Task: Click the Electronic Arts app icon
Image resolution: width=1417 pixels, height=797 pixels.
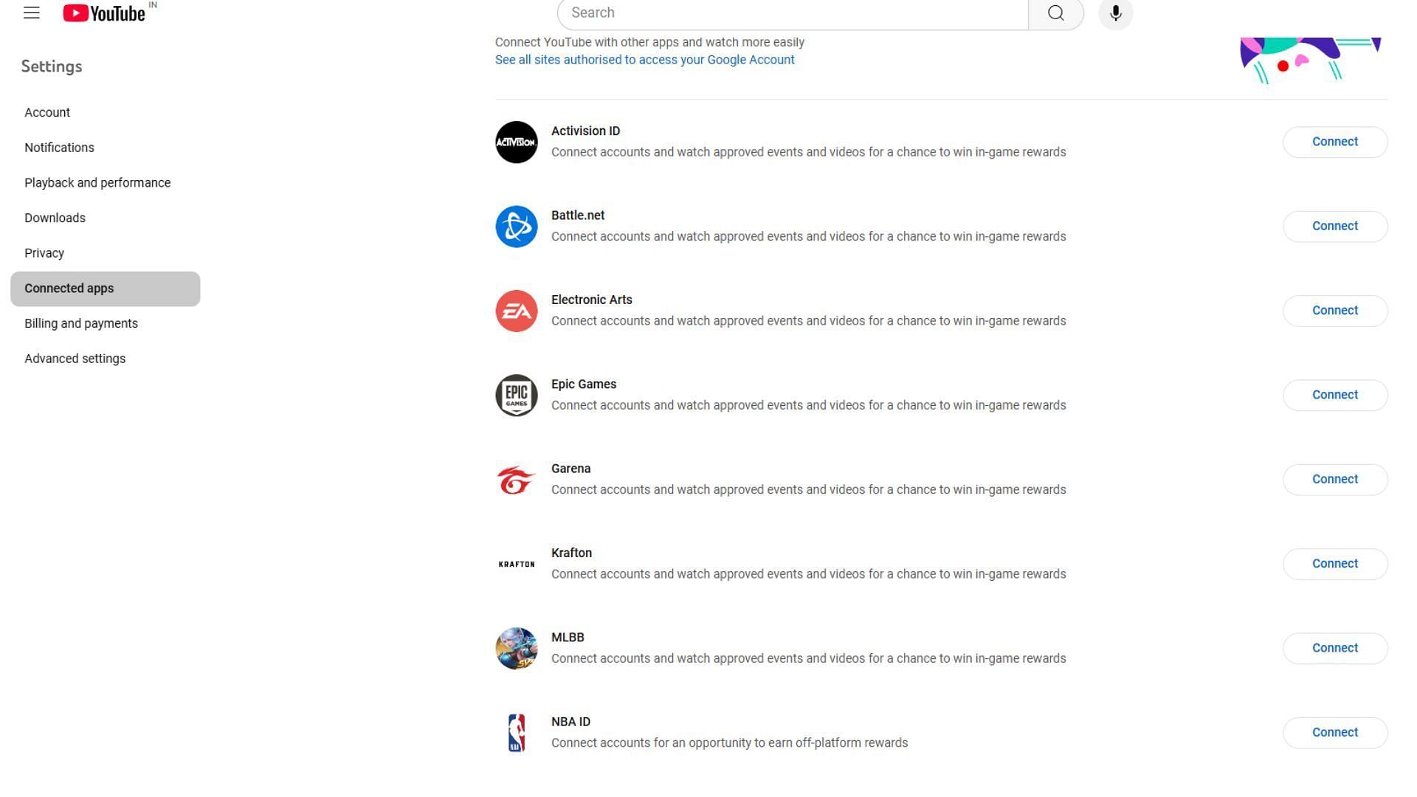Action: pyautogui.click(x=516, y=309)
